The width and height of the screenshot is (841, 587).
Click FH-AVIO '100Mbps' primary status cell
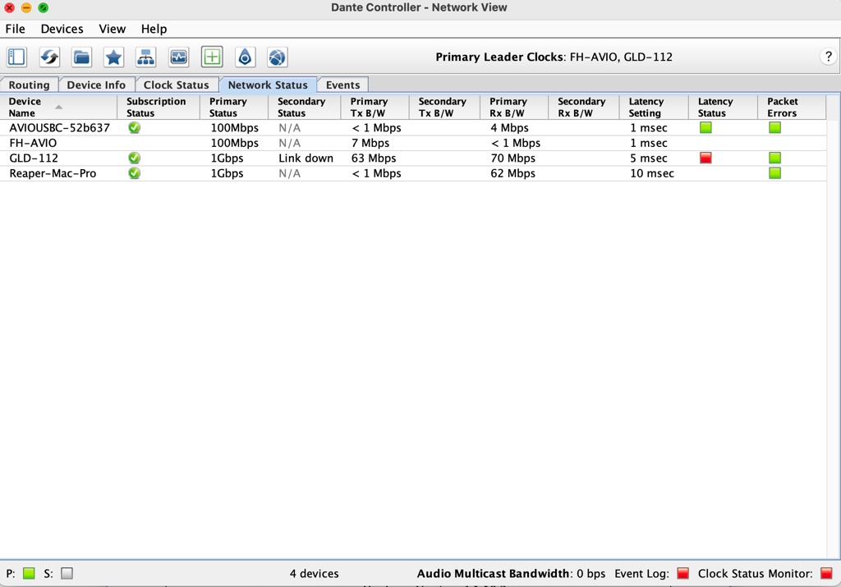234,143
